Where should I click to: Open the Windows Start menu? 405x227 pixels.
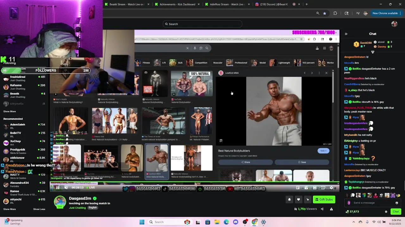pos(142,222)
